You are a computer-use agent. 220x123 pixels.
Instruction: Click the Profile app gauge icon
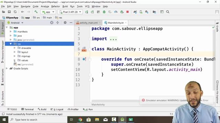point(116,12)
